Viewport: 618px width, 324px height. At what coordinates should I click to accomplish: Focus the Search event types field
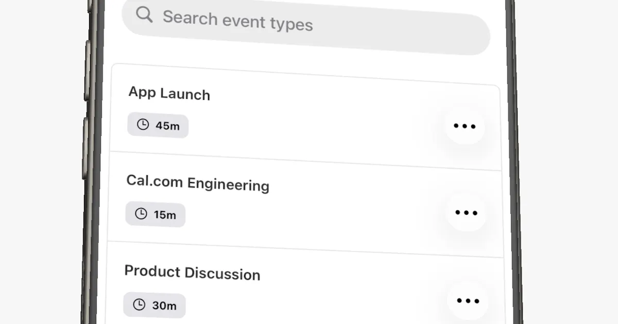[306, 27]
